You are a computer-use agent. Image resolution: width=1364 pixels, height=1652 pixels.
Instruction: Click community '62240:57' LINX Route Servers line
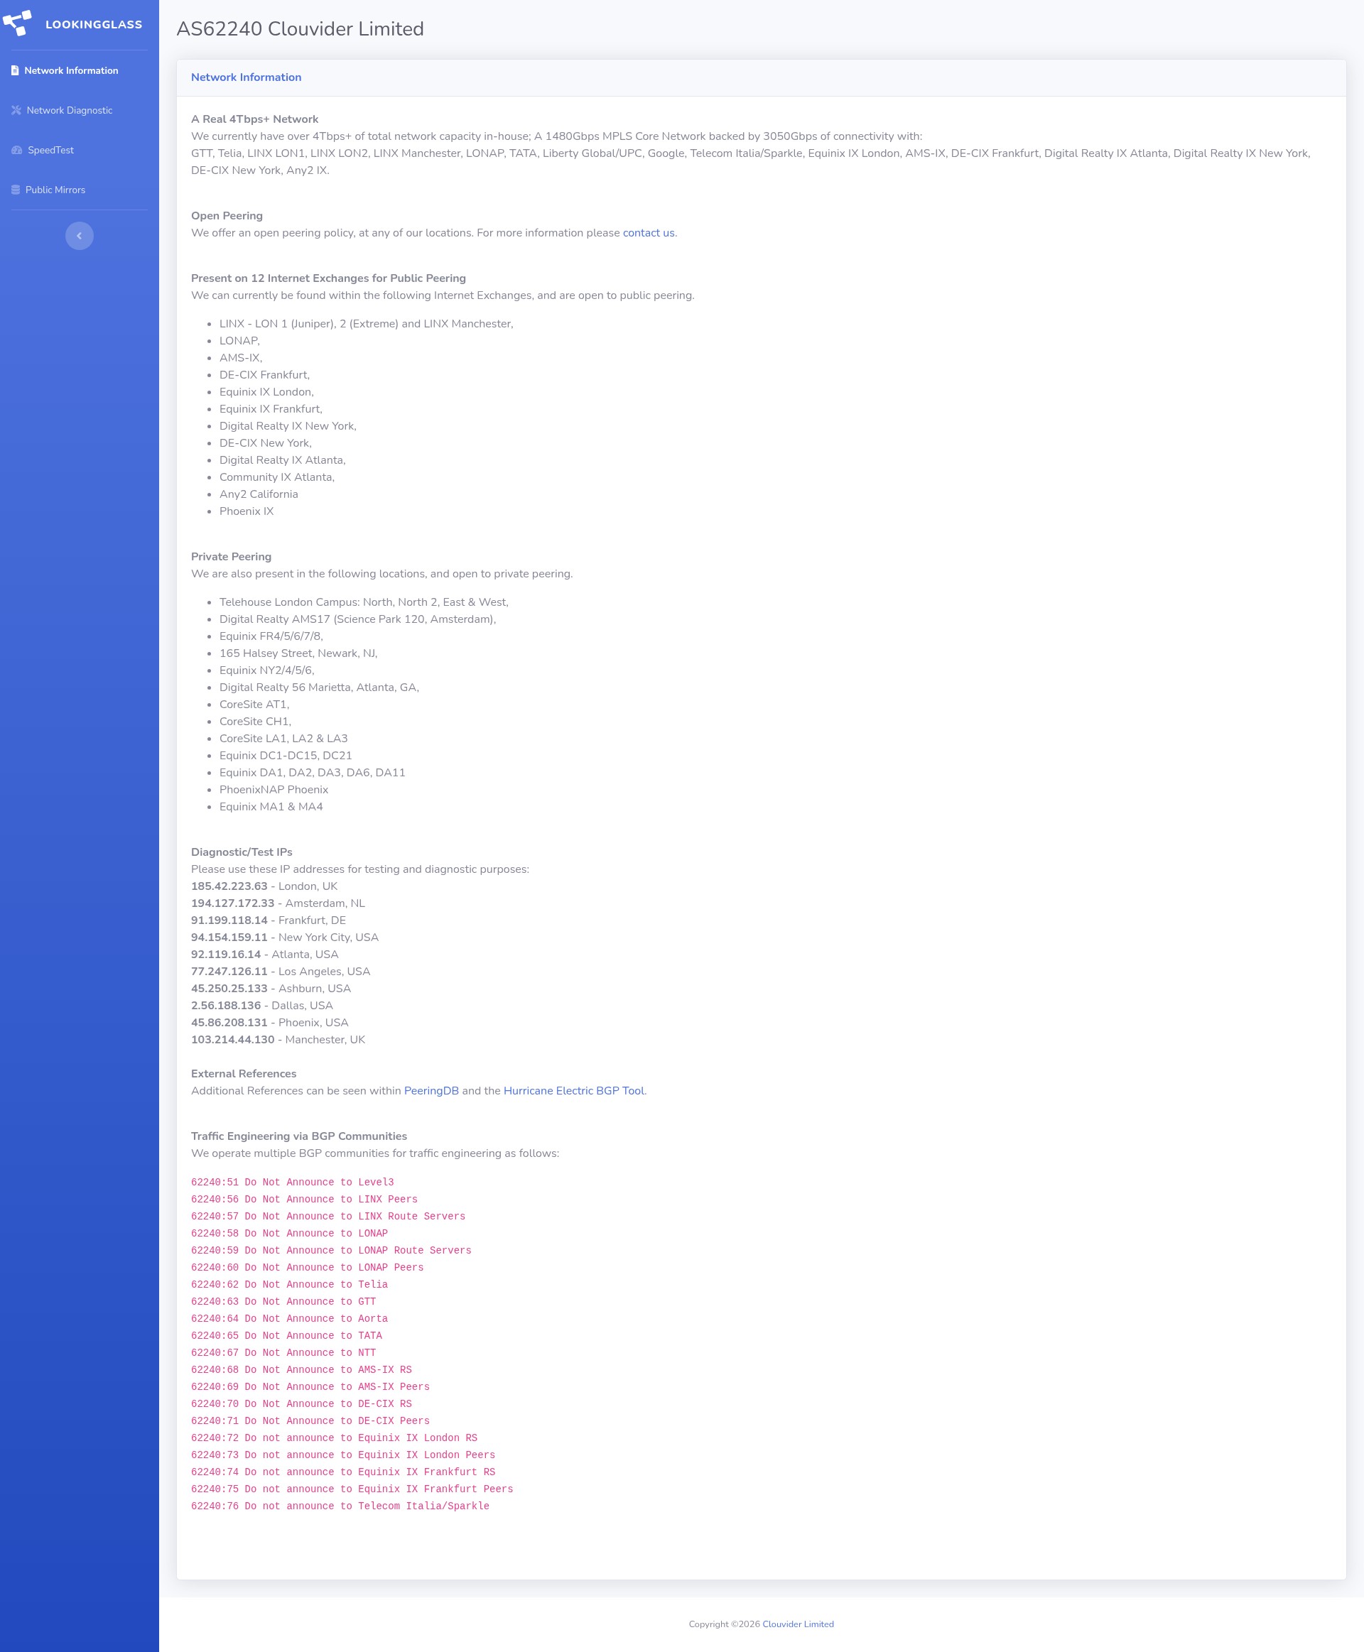pyautogui.click(x=328, y=1217)
